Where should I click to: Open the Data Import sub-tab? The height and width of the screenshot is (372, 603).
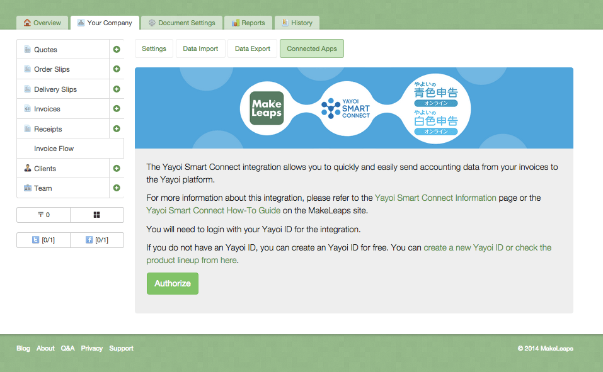(x=200, y=48)
